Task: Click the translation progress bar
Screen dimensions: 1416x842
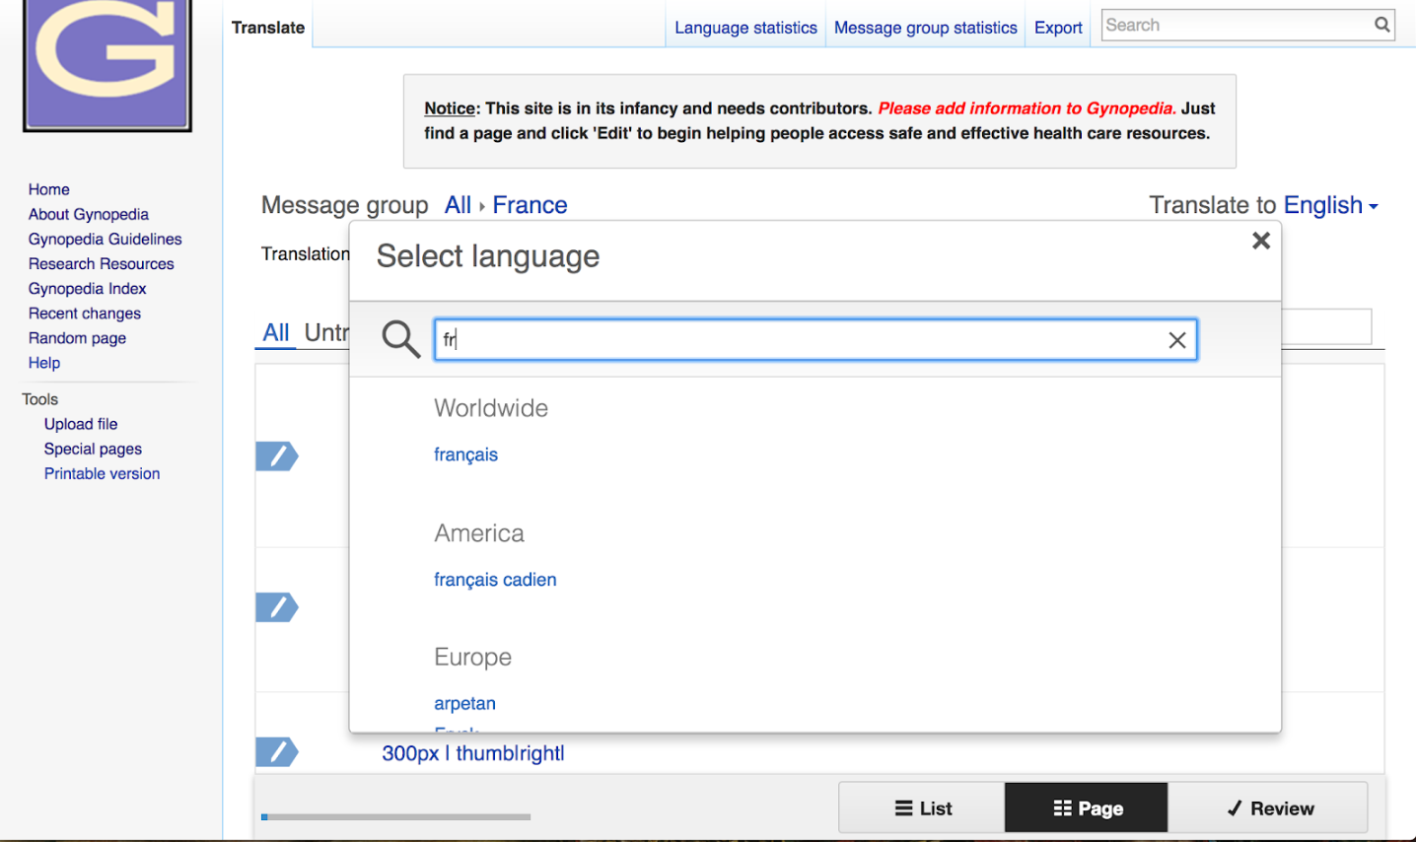Action: coord(395,816)
